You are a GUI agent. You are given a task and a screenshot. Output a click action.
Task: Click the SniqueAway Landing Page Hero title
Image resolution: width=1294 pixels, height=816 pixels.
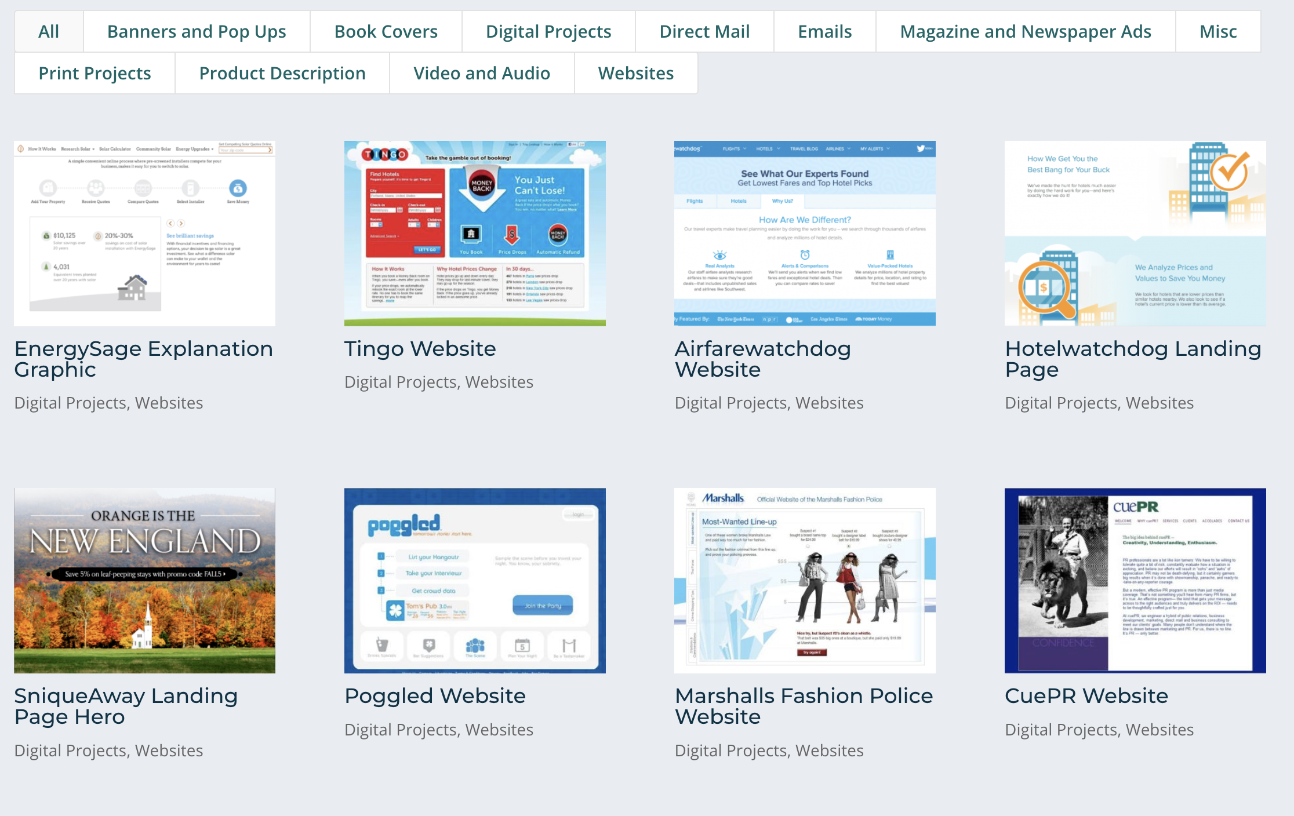click(x=126, y=706)
